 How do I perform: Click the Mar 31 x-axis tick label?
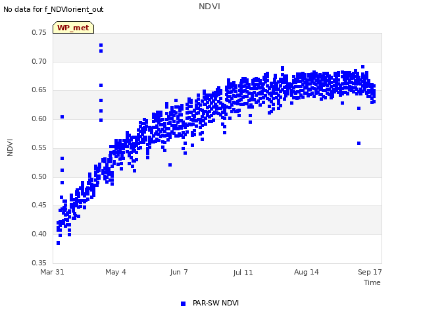click(52, 272)
